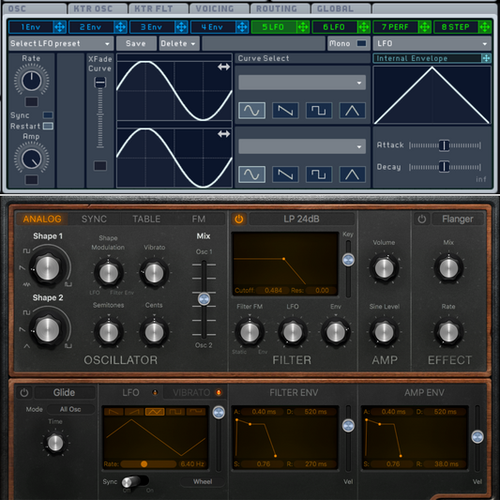Switch to the ROUTING tab
Image resolution: width=500 pixels, height=500 pixels.
tap(280, 8)
